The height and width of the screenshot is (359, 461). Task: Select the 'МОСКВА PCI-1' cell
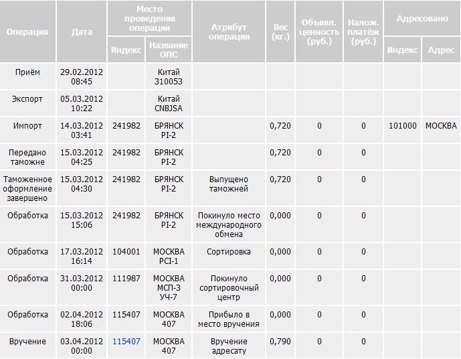pyautogui.click(x=169, y=257)
